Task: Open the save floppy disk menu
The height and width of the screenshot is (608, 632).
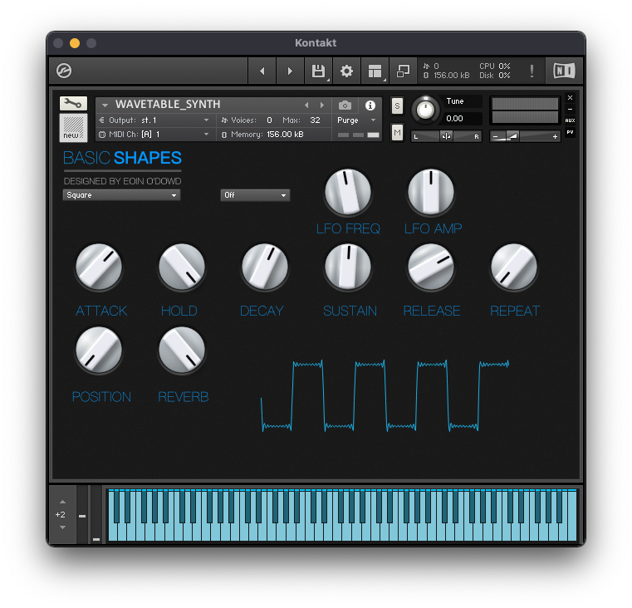Action: 318,71
